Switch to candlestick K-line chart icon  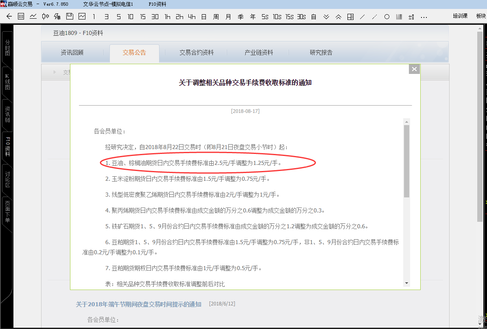click(45, 17)
